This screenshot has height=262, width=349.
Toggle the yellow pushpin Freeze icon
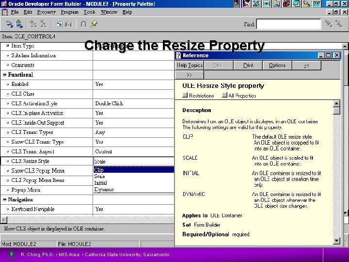point(94,24)
